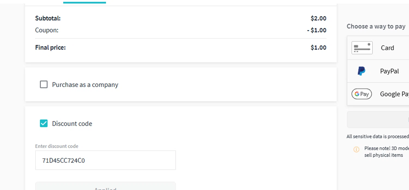
Task: Select the Card payment method label
Action: pos(387,48)
